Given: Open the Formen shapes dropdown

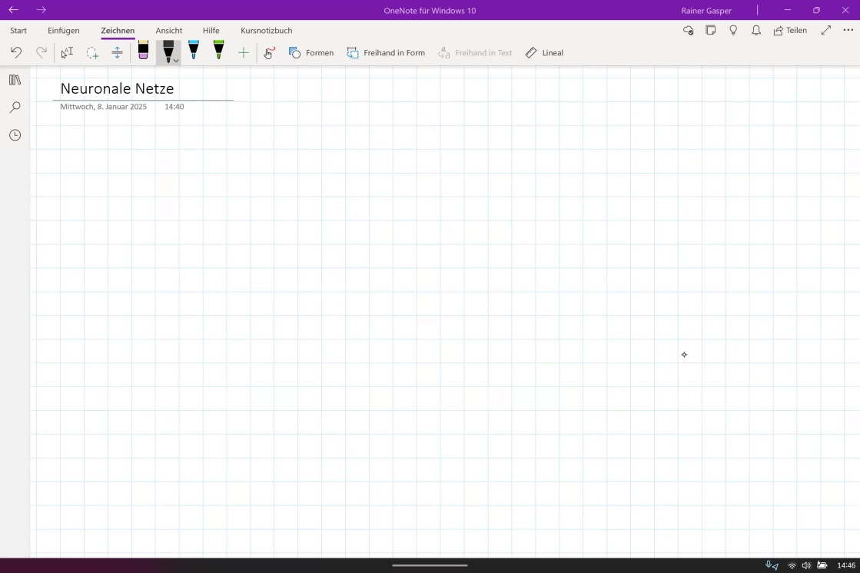Looking at the screenshot, I should [x=311, y=53].
